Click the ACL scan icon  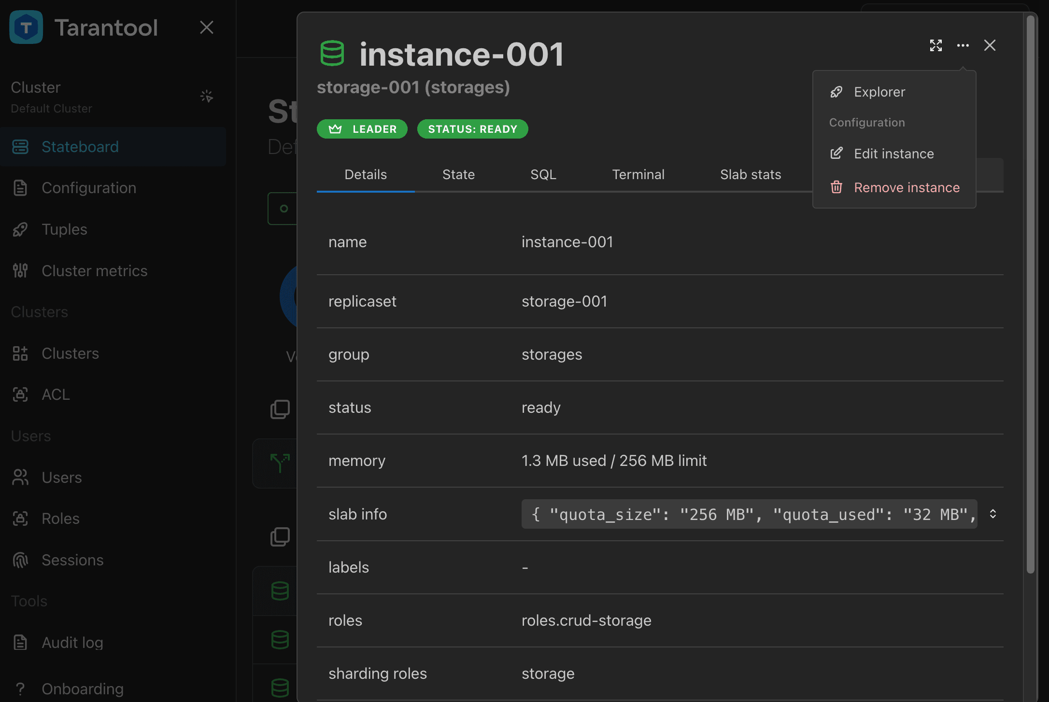click(x=20, y=394)
